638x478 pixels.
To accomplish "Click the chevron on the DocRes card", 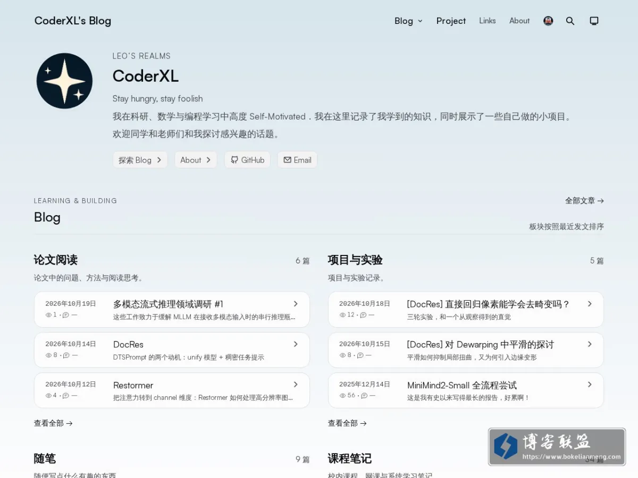I will pos(296,344).
